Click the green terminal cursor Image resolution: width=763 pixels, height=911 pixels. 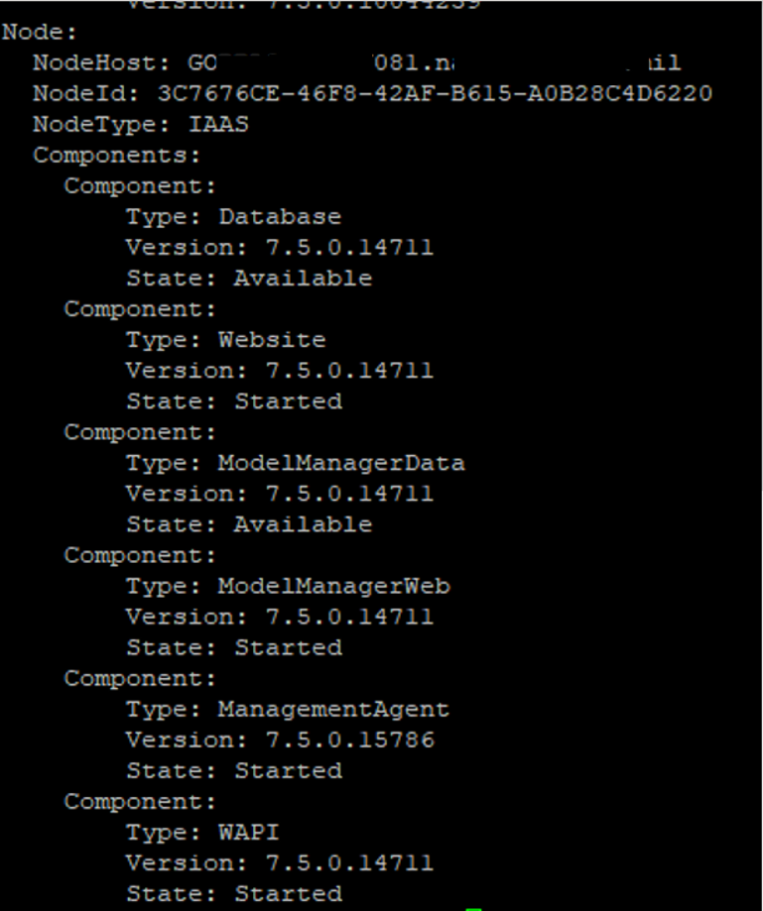click(473, 906)
